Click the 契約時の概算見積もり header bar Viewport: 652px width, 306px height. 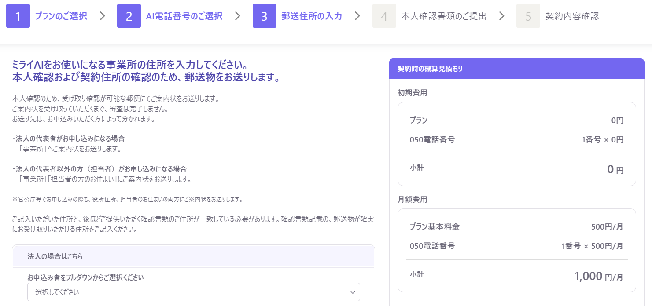click(x=517, y=69)
